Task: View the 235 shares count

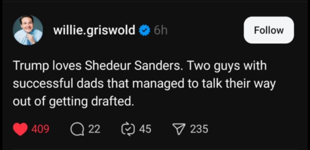Action: [199, 129]
